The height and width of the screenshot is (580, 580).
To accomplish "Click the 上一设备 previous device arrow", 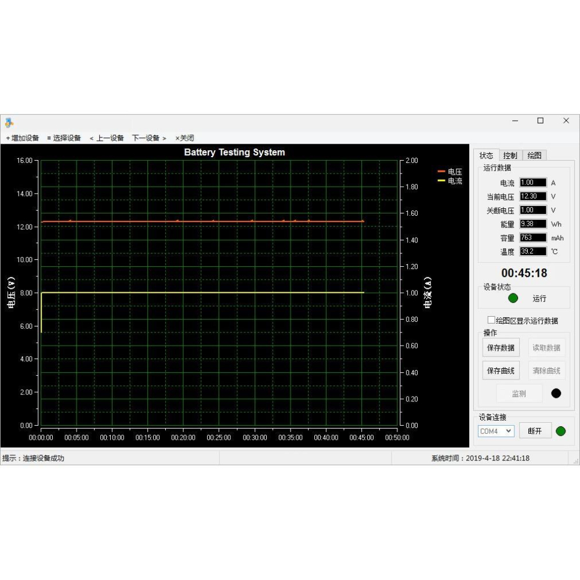I will [x=91, y=138].
